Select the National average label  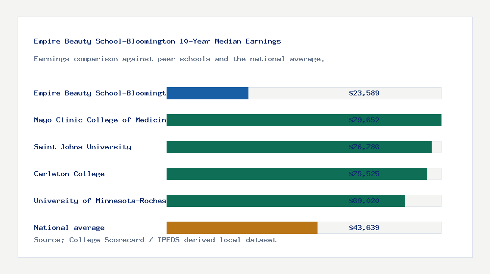point(69,228)
